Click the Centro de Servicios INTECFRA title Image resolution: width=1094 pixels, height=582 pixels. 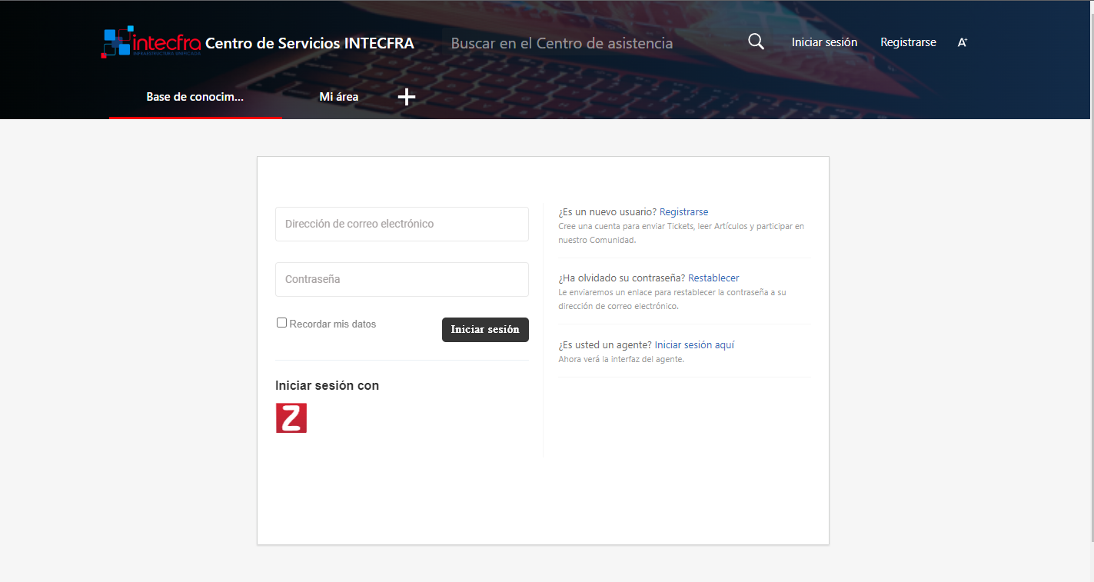pos(309,43)
